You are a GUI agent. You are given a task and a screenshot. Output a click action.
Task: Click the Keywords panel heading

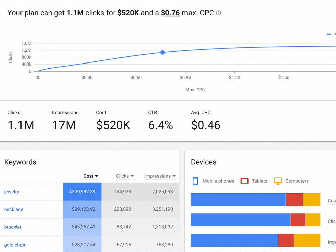(20, 162)
